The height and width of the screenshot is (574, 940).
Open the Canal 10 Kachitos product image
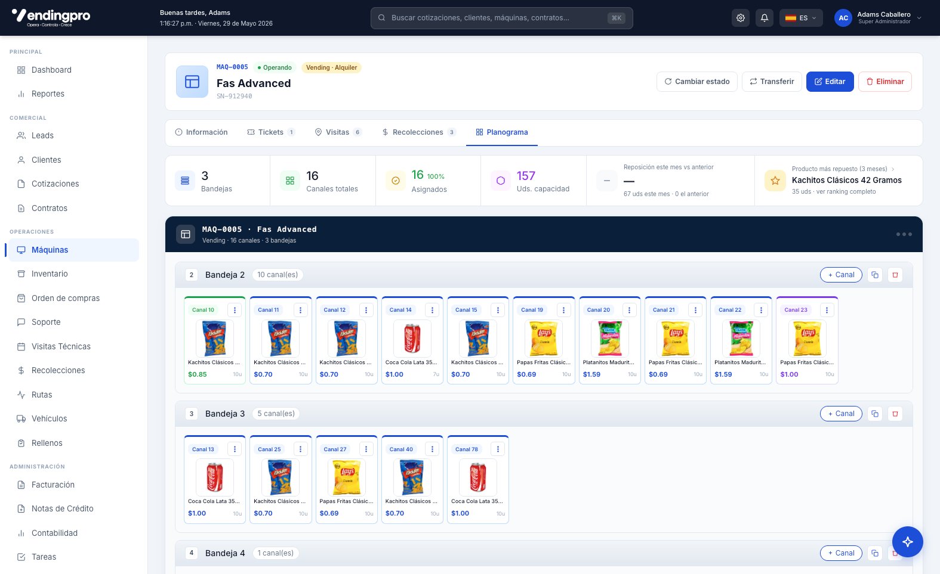tap(215, 338)
